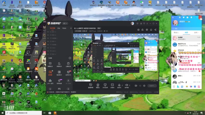
Task: Open the user avatar in streaming app title bar
Action: click(132, 23)
